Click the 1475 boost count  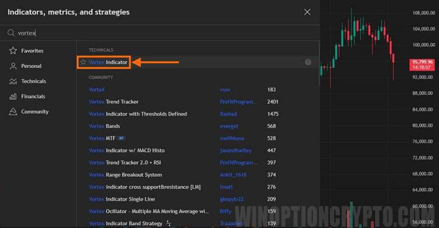tap(273, 114)
